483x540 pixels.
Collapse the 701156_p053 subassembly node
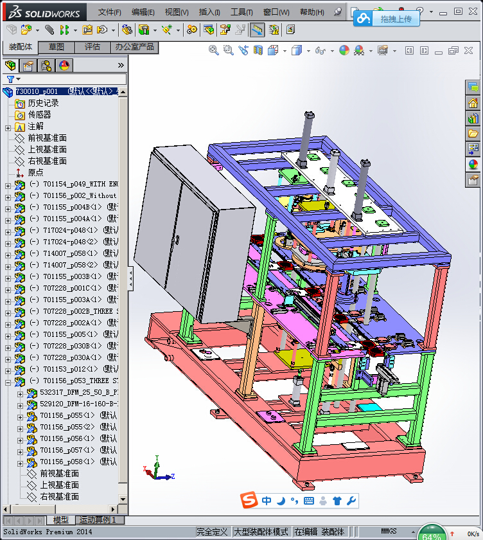pyautogui.click(x=8, y=382)
